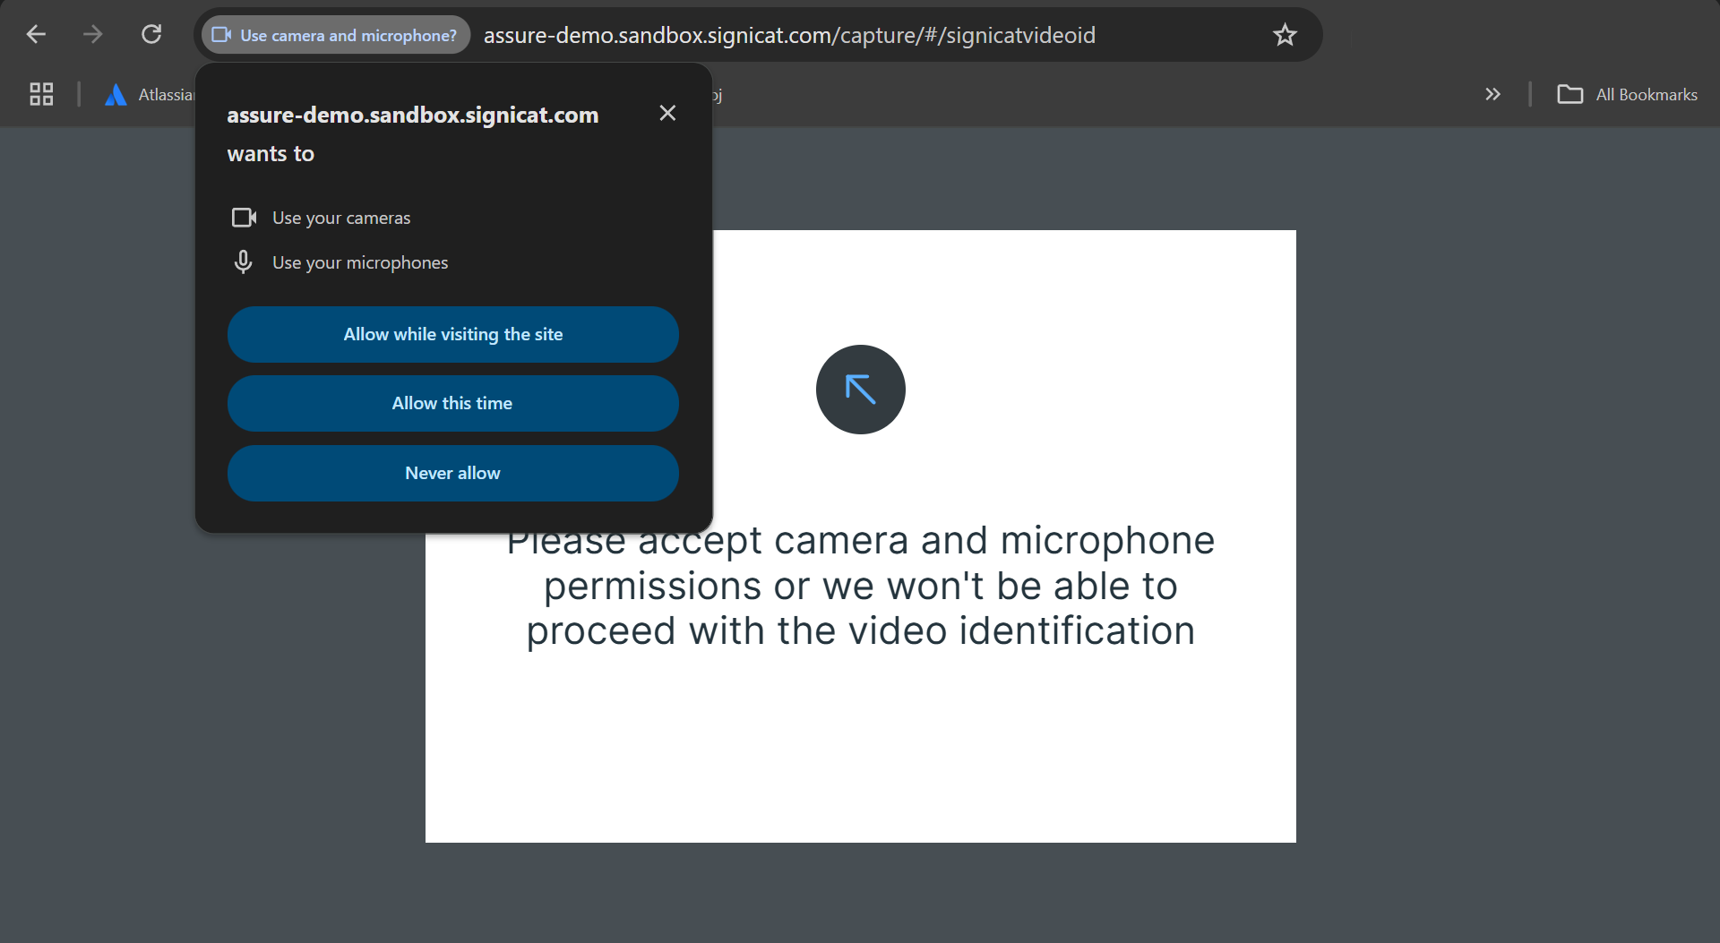Screen dimensions: 1720x943
Task: Click the Atlassian bookmark icon
Action: (116, 94)
